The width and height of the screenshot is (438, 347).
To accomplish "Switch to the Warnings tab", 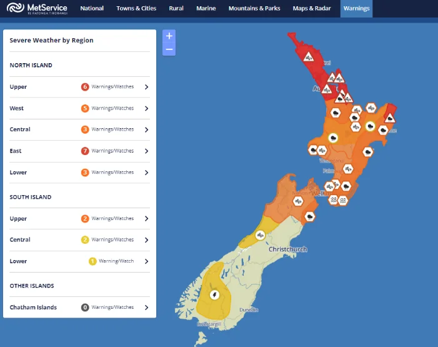I will (x=356, y=8).
